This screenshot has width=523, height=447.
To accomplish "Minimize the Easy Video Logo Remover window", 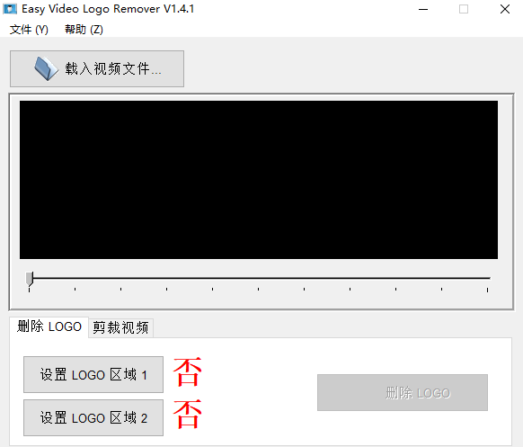I will pos(423,9).
